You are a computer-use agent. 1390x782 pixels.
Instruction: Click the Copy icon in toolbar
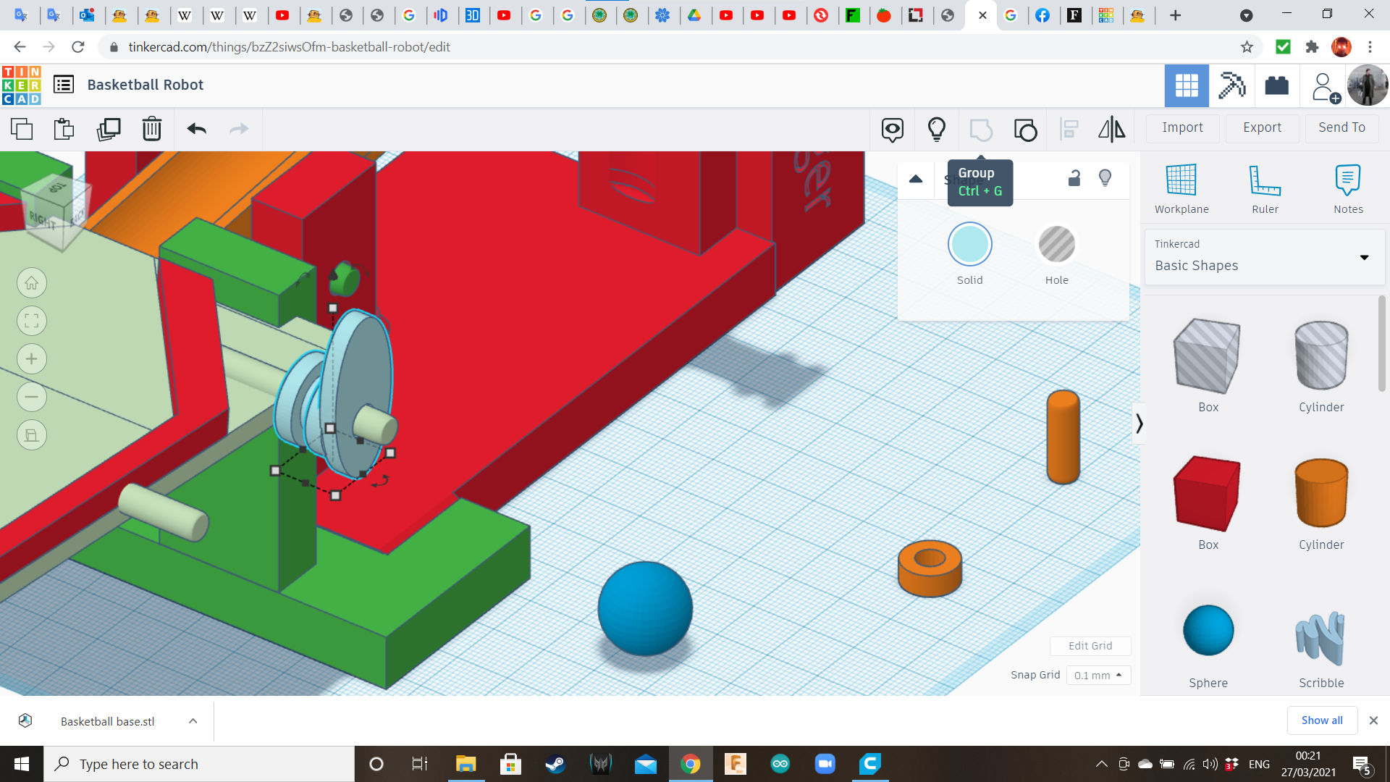pyautogui.click(x=22, y=129)
